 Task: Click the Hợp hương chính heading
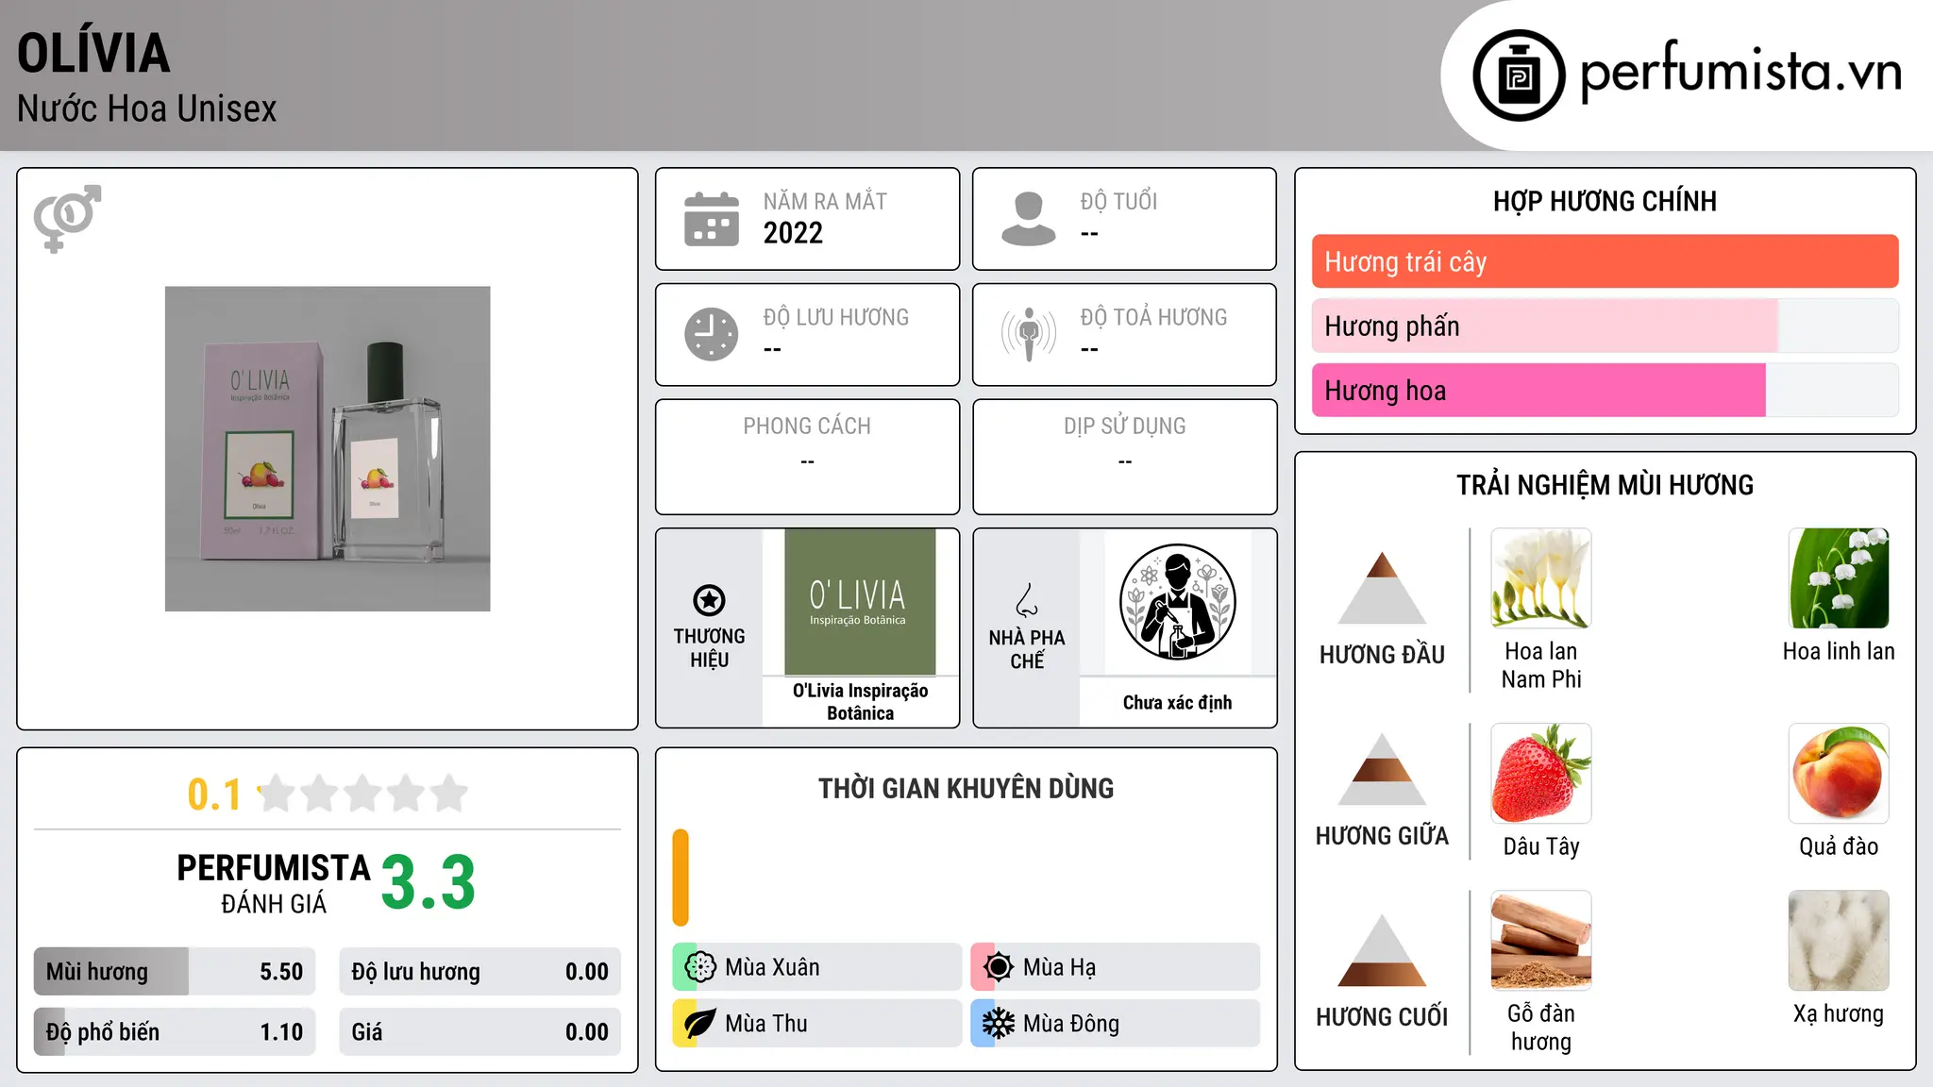[x=1605, y=202]
